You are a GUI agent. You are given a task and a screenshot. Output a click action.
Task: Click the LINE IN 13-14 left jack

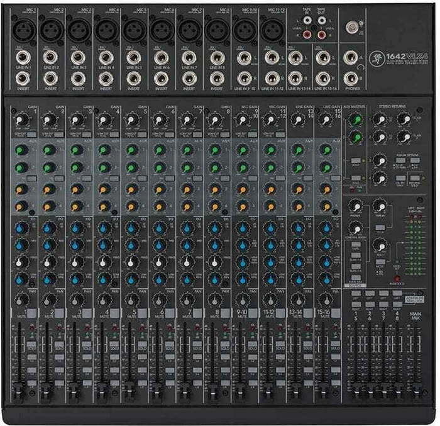click(x=295, y=58)
